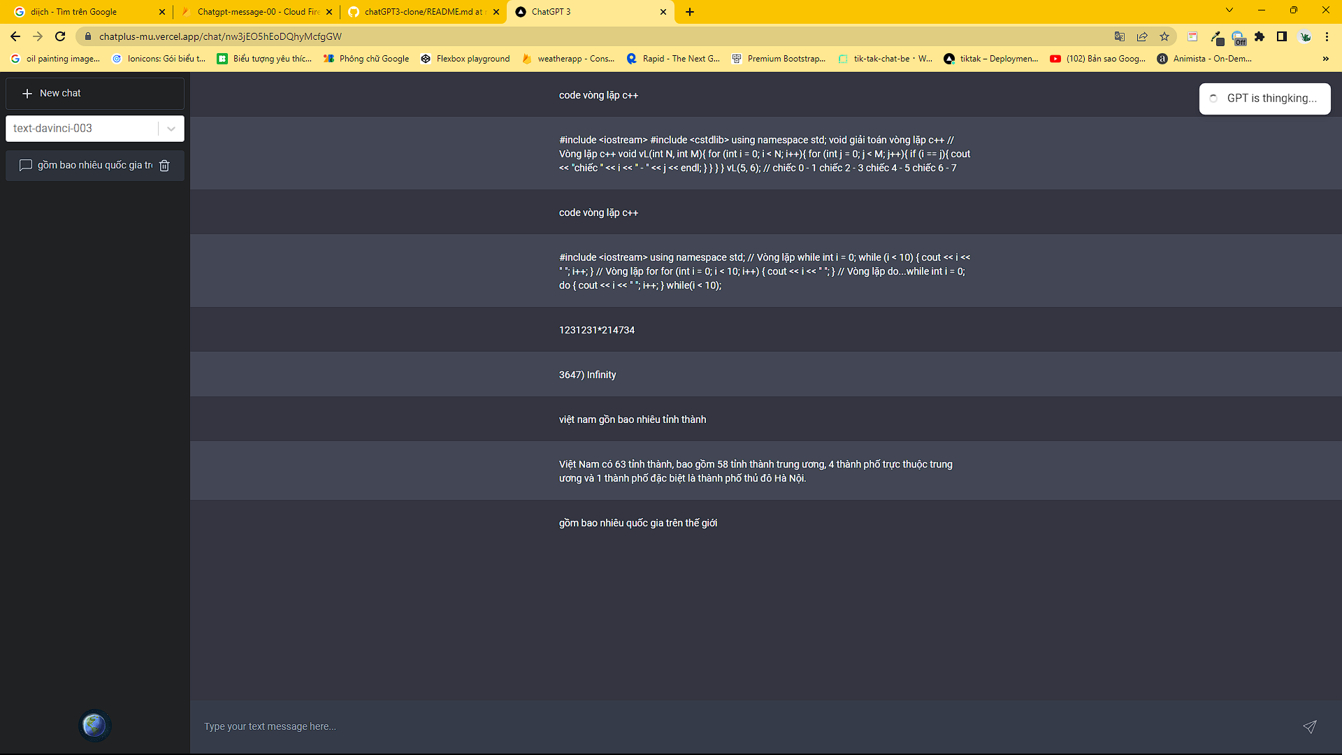Viewport: 1342px width, 755px height.
Task: Start a New chat
Action: [95, 94]
